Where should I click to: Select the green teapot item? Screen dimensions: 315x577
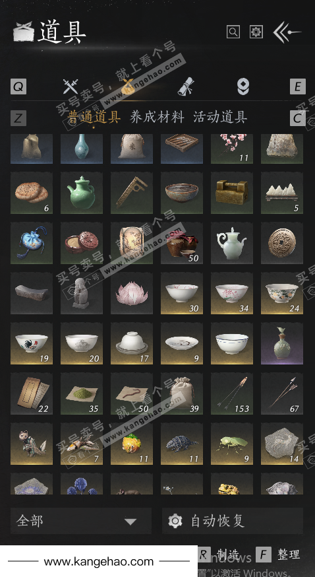pos(82,193)
